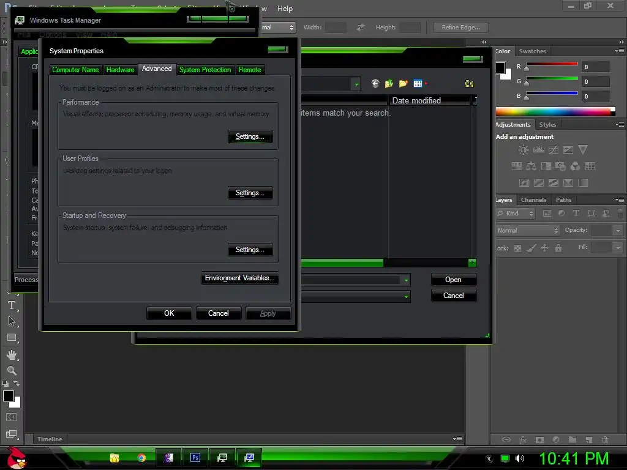The width and height of the screenshot is (627, 470).
Task: Add Levels adjustment histogram icon
Action: pyautogui.click(x=539, y=149)
